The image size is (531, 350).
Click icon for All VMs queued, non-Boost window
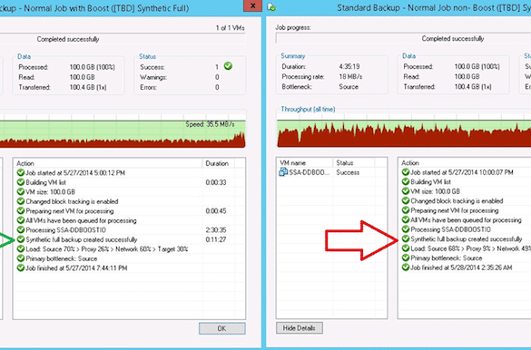[406, 219]
